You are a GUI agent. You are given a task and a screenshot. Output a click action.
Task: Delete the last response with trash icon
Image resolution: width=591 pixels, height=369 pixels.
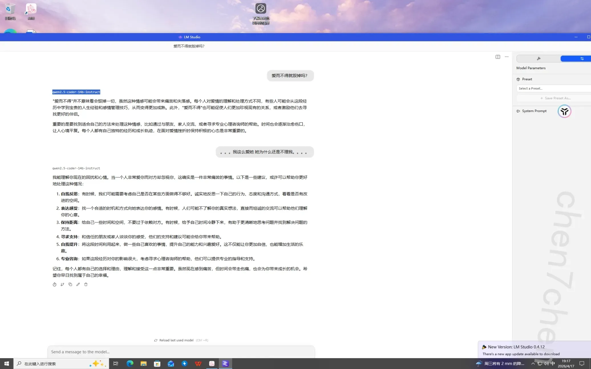tap(86, 284)
